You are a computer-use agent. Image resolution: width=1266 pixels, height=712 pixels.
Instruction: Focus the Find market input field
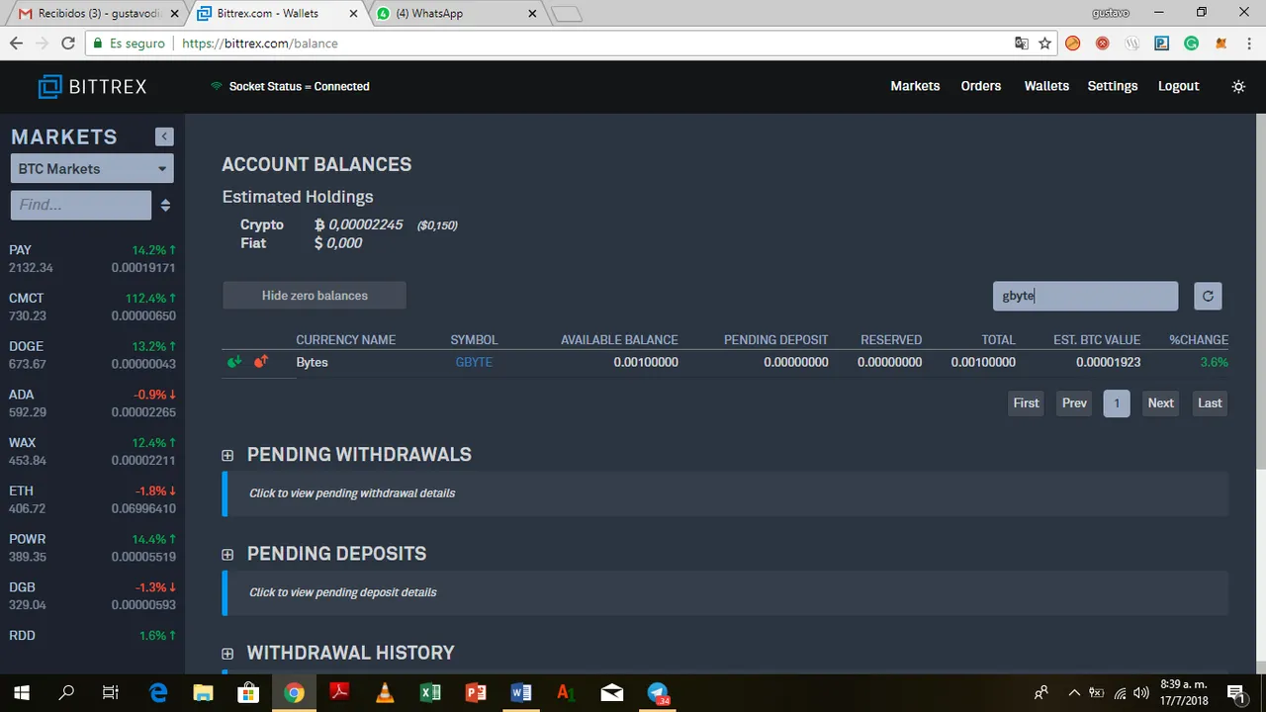pos(81,205)
